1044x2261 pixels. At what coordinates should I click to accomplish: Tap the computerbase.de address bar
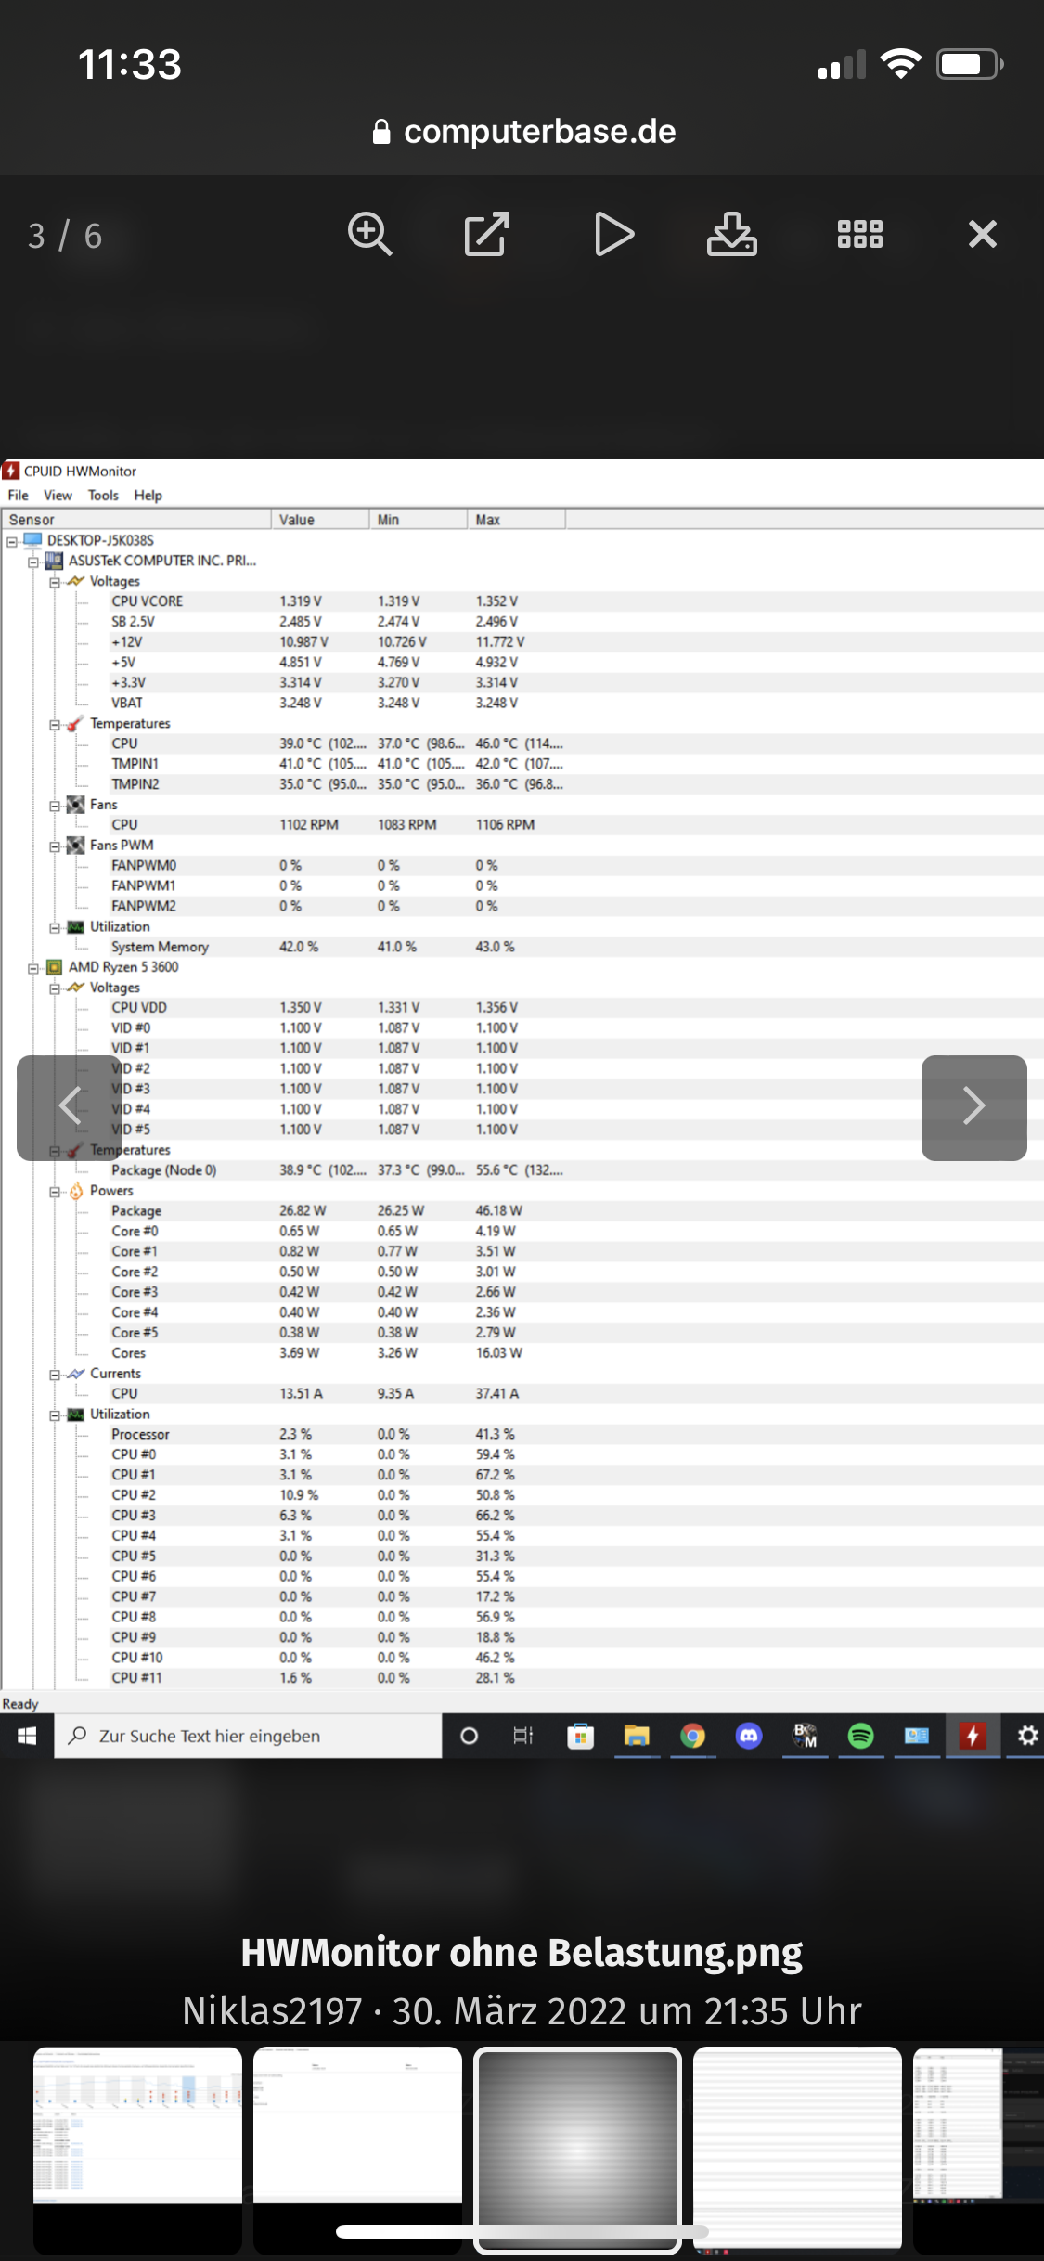[522, 132]
